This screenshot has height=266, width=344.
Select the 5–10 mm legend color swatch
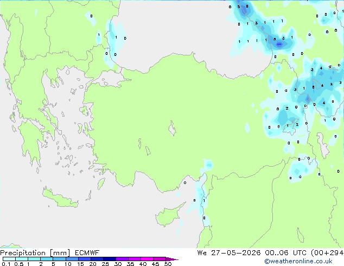59,259
